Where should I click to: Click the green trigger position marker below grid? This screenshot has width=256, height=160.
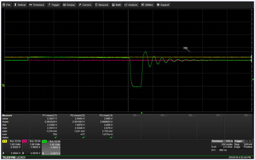click(142, 113)
